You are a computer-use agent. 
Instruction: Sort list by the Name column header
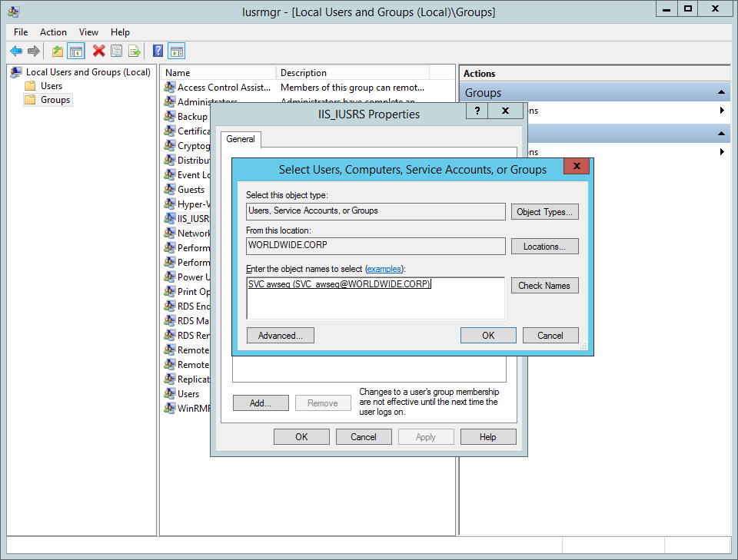[x=218, y=73]
